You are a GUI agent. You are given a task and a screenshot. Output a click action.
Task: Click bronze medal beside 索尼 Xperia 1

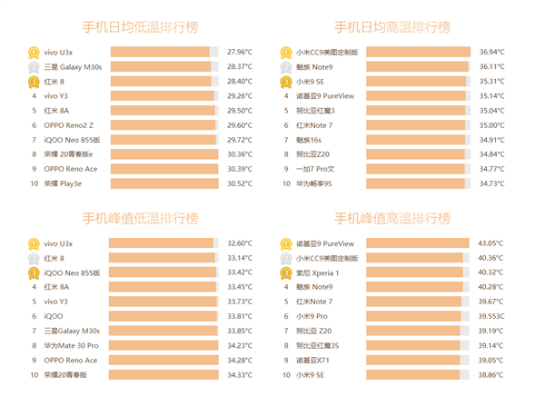(x=286, y=272)
